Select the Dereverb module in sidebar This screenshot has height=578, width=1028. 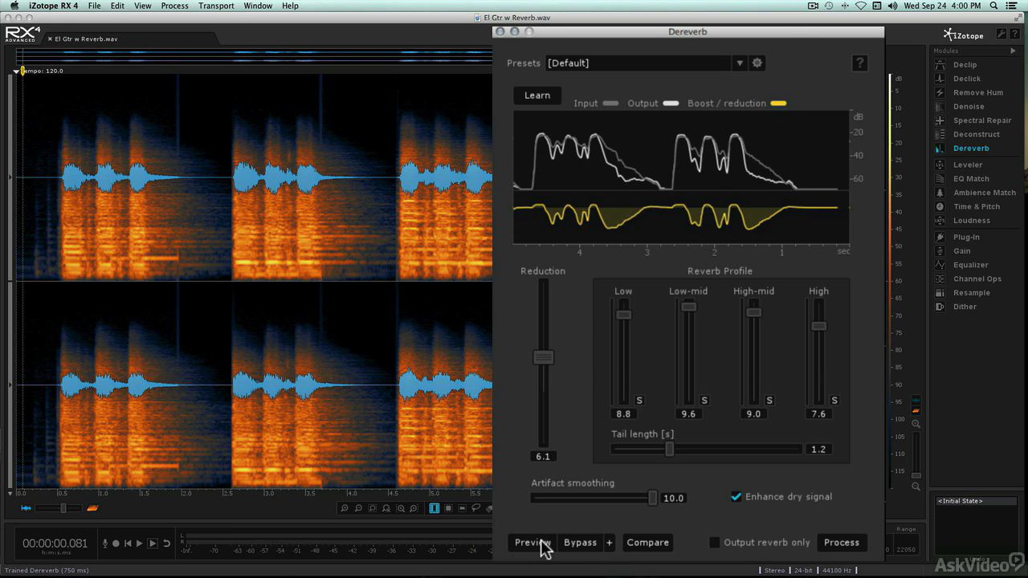click(970, 149)
